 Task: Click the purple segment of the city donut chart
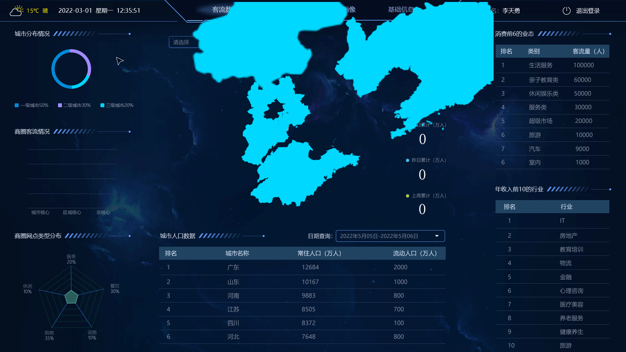pos(87,59)
